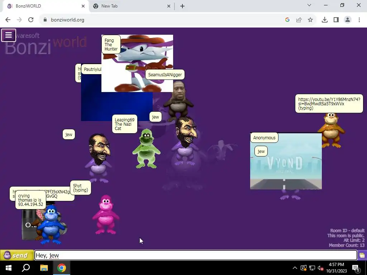Image resolution: width=367 pixels, height=275 pixels.
Task: Click the Shyt (typing) name label
Action: (x=81, y=188)
